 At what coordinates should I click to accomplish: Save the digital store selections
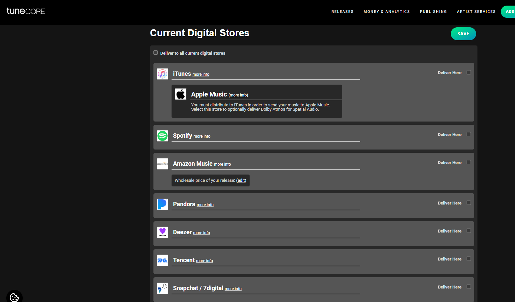pyautogui.click(x=463, y=34)
